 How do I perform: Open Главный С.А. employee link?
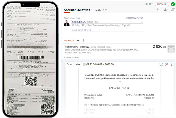pyautogui.click(x=78, y=22)
